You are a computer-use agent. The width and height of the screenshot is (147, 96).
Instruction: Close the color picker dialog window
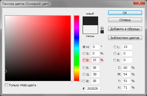click(x=139, y=3)
